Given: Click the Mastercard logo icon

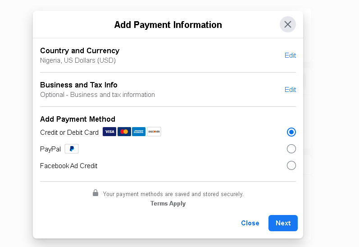Looking at the screenshot, I should [124, 132].
